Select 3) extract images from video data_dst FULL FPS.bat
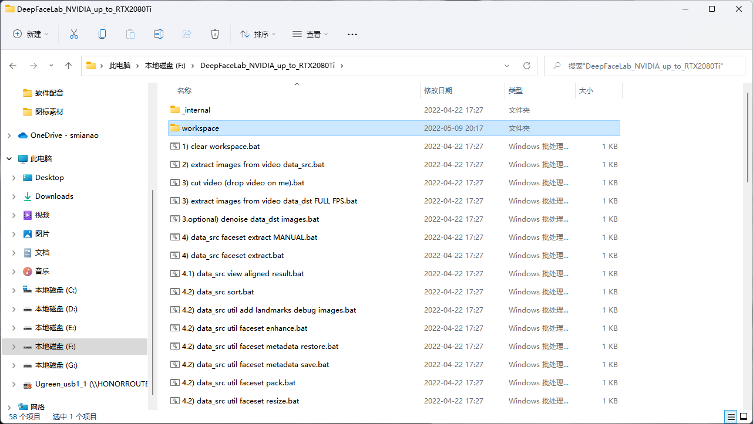The image size is (753, 424). pos(270,201)
